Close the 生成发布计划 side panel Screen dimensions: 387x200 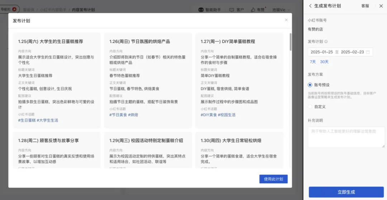(x=381, y=6)
